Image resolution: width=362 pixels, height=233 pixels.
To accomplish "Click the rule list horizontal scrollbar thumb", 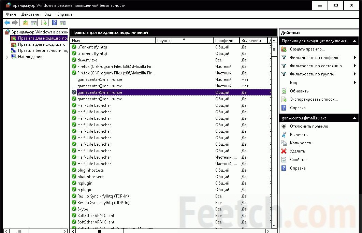I will (100, 231).
